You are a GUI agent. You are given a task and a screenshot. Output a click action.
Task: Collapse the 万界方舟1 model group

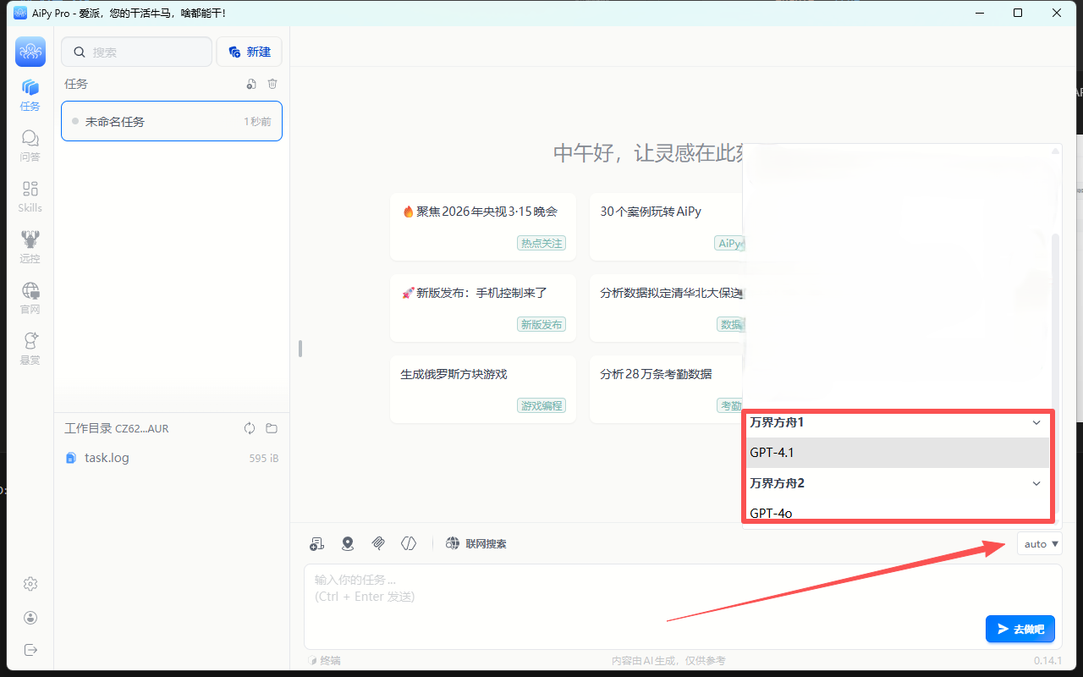coord(1036,422)
